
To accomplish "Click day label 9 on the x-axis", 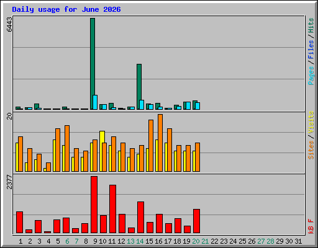I will point(95,241).
